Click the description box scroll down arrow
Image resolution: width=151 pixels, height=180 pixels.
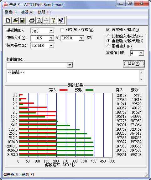tap(142, 79)
